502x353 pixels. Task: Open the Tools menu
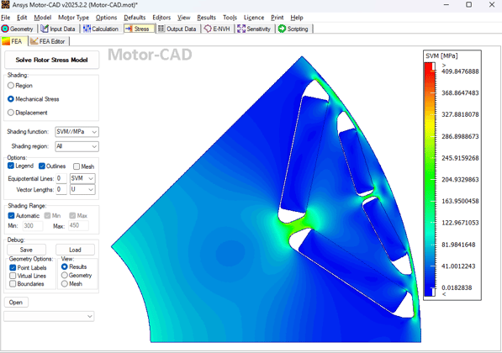tap(230, 18)
